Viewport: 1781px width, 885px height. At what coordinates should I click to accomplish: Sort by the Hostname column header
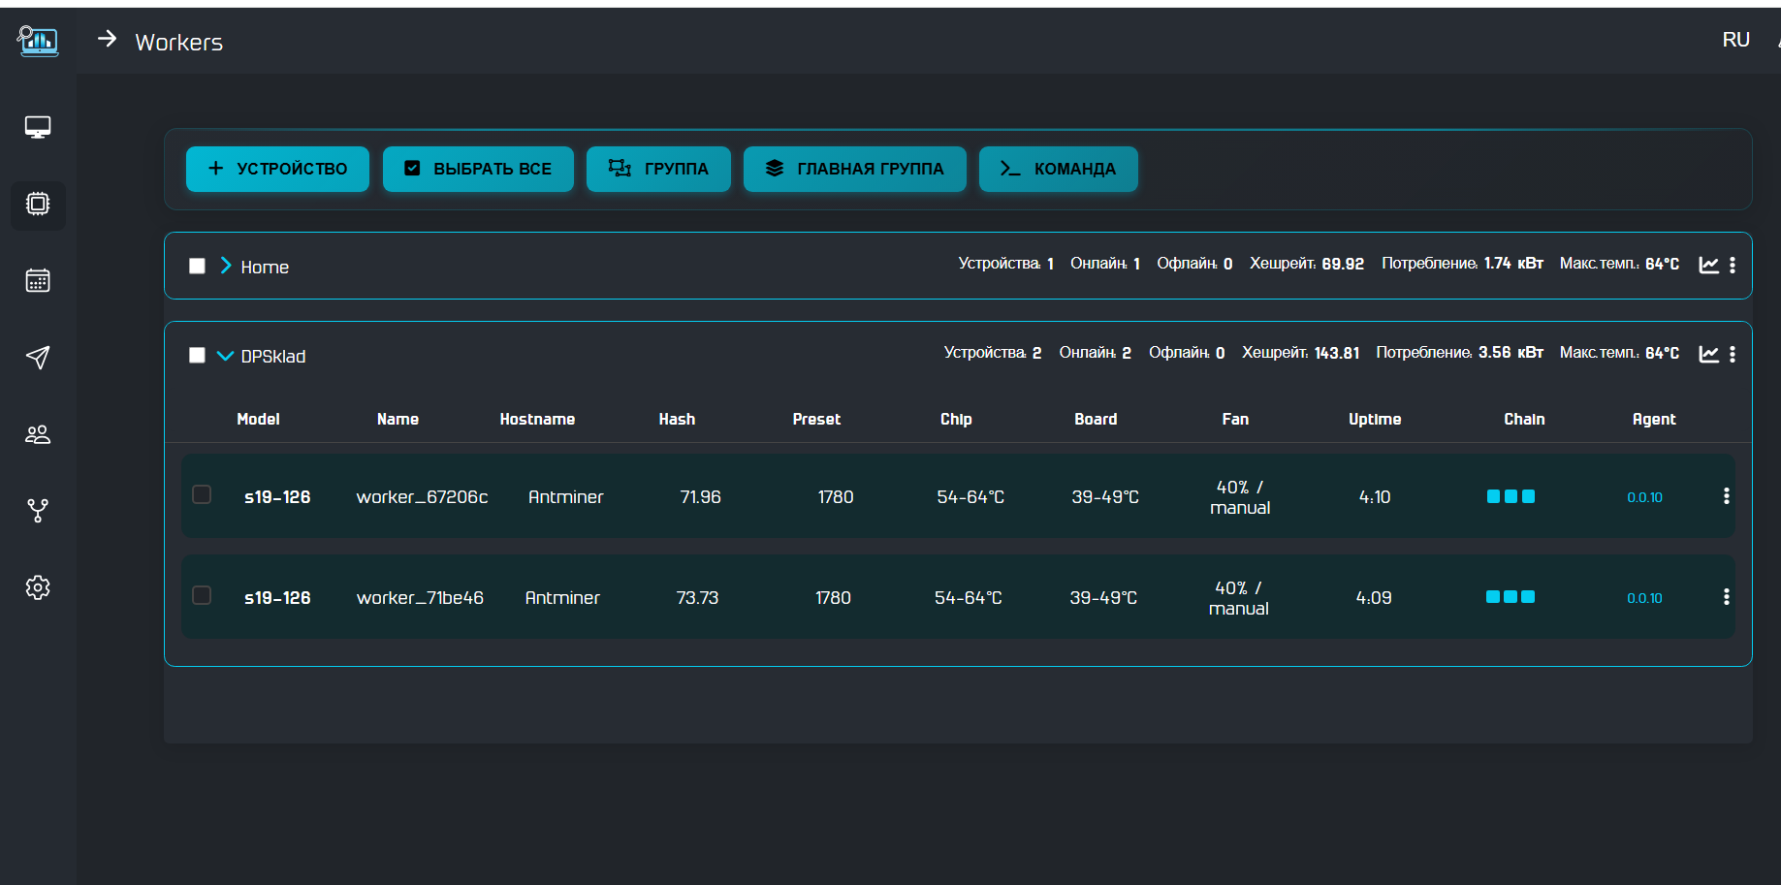(x=537, y=419)
